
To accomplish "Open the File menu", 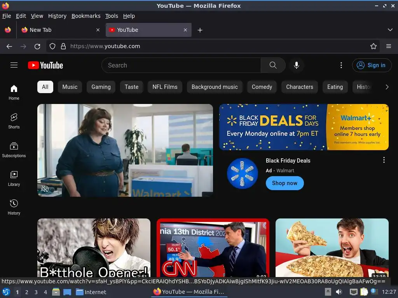I will click(7, 16).
